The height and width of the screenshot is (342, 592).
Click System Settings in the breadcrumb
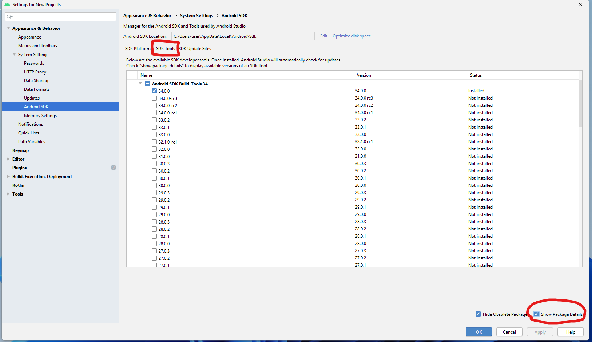(196, 16)
